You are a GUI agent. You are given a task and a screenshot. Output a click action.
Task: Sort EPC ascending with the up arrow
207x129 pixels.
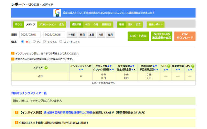[189, 70]
